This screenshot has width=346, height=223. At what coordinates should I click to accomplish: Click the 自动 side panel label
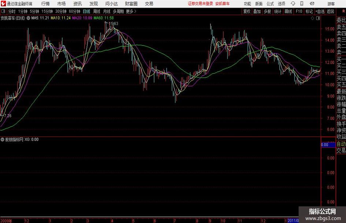click(341, 144)
